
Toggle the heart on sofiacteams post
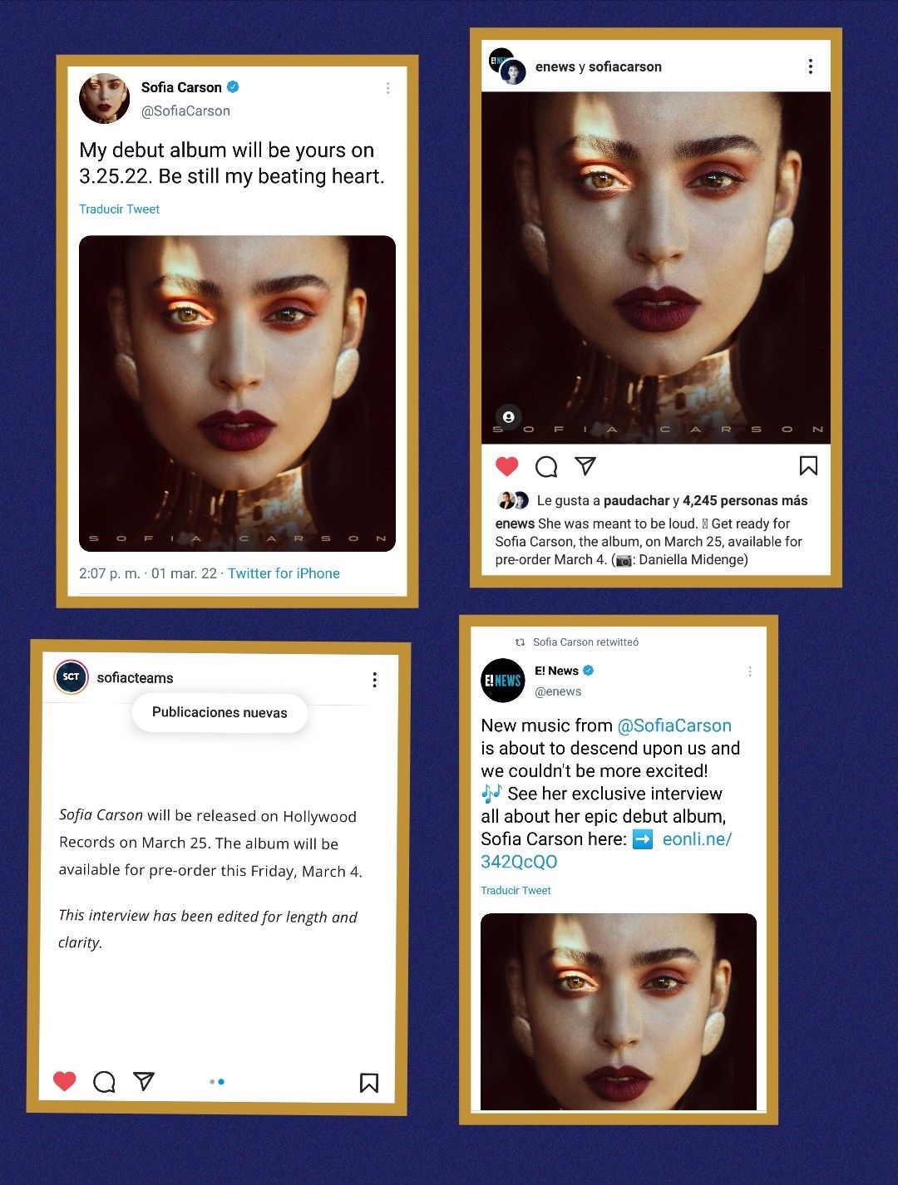coord(65,1080)
